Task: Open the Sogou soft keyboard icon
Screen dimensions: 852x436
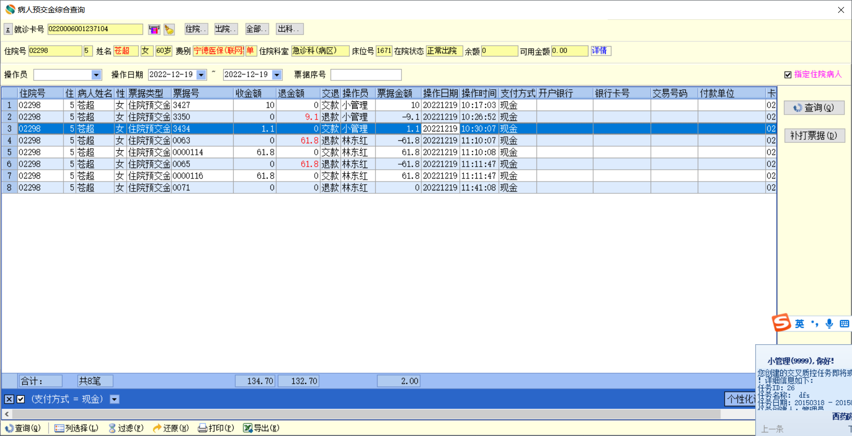Action: coord(844,324)
